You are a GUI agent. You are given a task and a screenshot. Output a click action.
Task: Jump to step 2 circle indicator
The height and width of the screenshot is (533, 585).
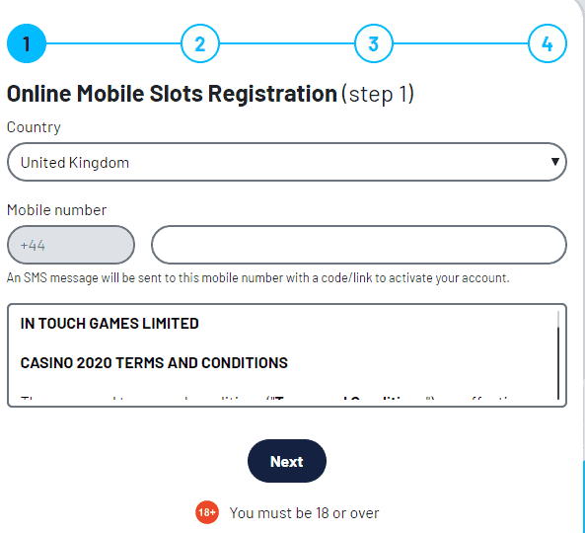point(200,43)
